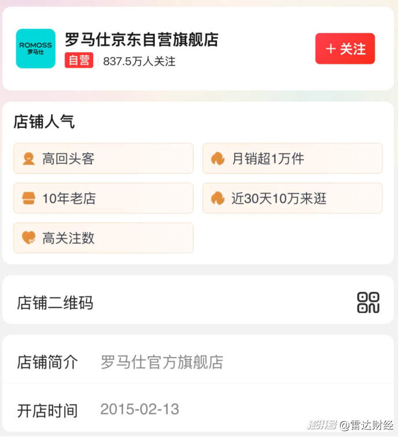Tap the flame icon beside 近30天10万来逛

click(217, 199)
